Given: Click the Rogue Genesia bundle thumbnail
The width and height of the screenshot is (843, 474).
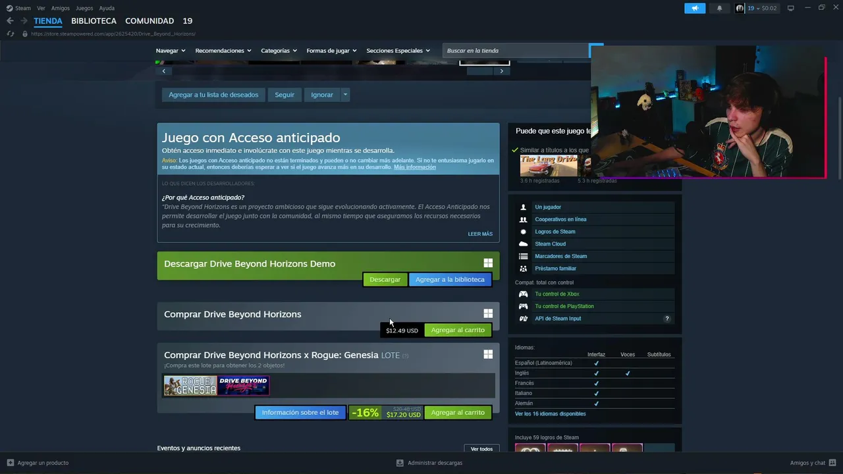Looking at the screenshot, I should pyautogui.click(x=190, y=386).
